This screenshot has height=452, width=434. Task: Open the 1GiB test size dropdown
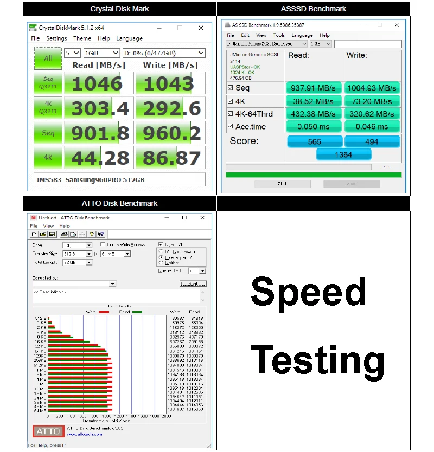tap(101, 53)
